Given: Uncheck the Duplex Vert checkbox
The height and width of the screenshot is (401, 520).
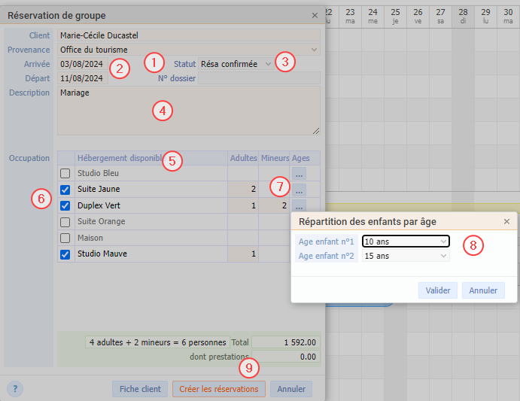Looking at the screenshot, I should [65, 205].
